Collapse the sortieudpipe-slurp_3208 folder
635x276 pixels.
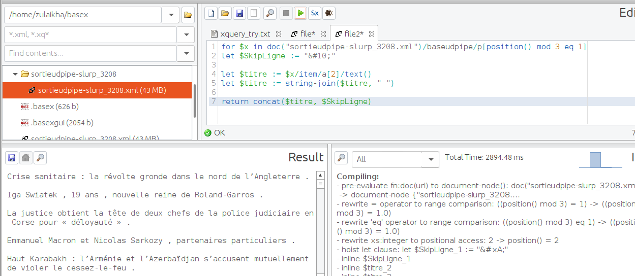[x=15, y=74]
